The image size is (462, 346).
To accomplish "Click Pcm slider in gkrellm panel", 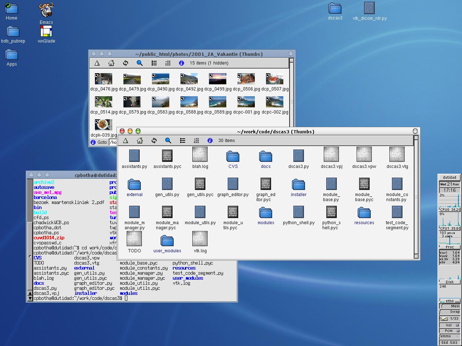I will tap(449, 331).
